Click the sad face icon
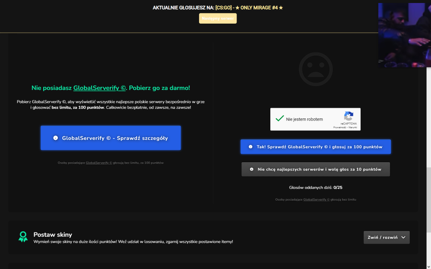431x269 pixels. [315, 69]
